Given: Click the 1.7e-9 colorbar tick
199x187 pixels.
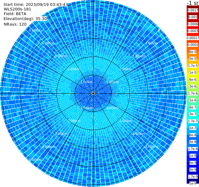Looking at the screenshot, I should click(x=193, y=177).
